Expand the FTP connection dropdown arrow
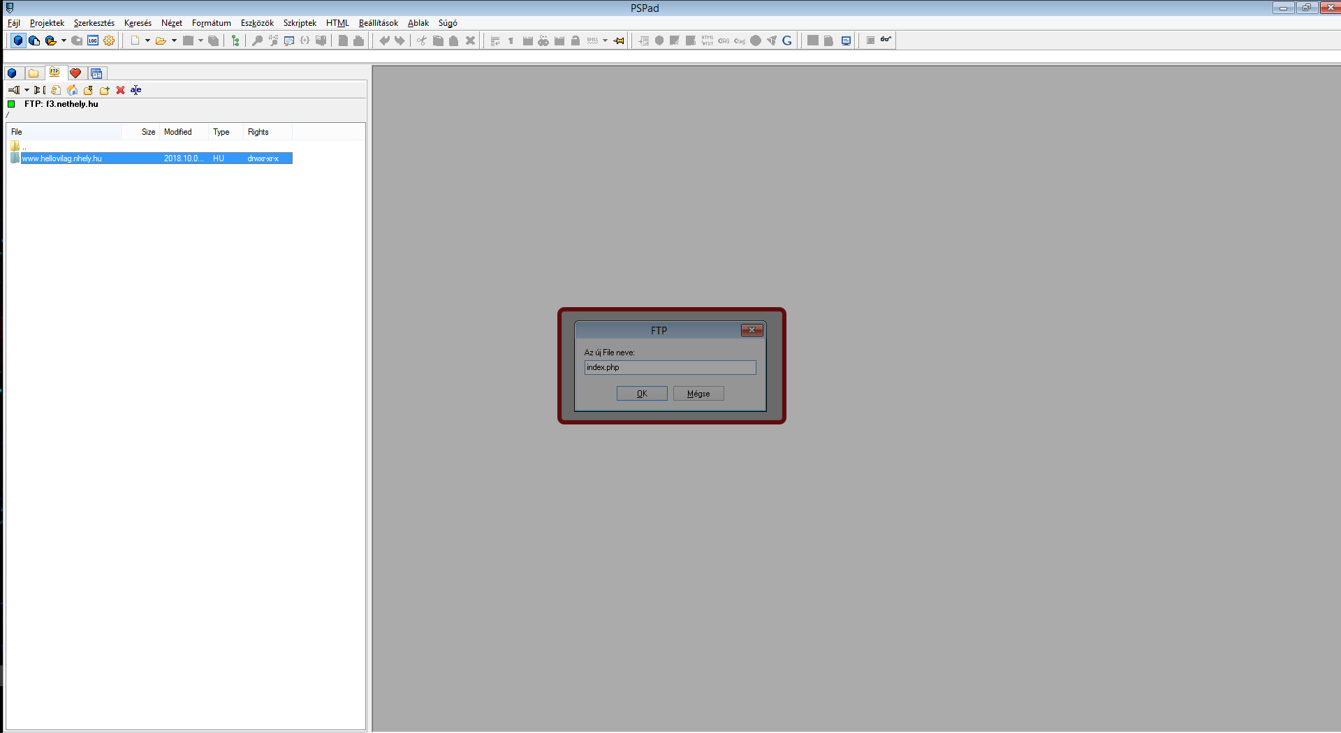This screenshot has height=733, width=1341. click(27, 90)
